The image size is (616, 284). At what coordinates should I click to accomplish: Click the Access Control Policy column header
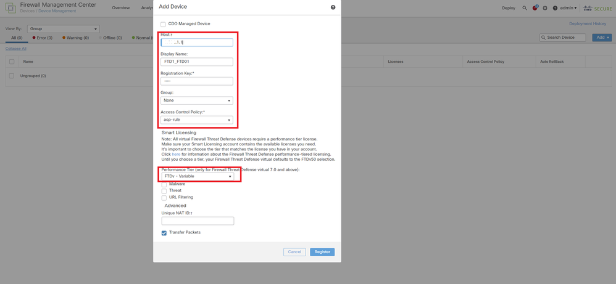(x=486, y=62)
